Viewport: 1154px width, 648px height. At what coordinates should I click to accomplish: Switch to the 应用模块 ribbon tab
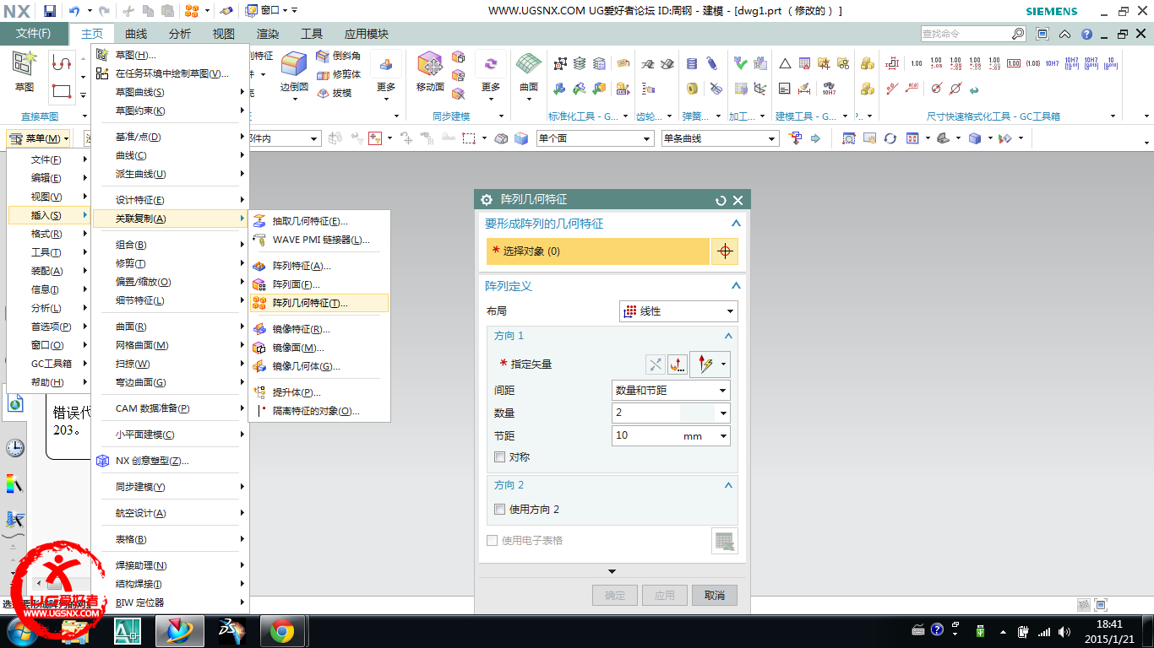tap(367, 34)
